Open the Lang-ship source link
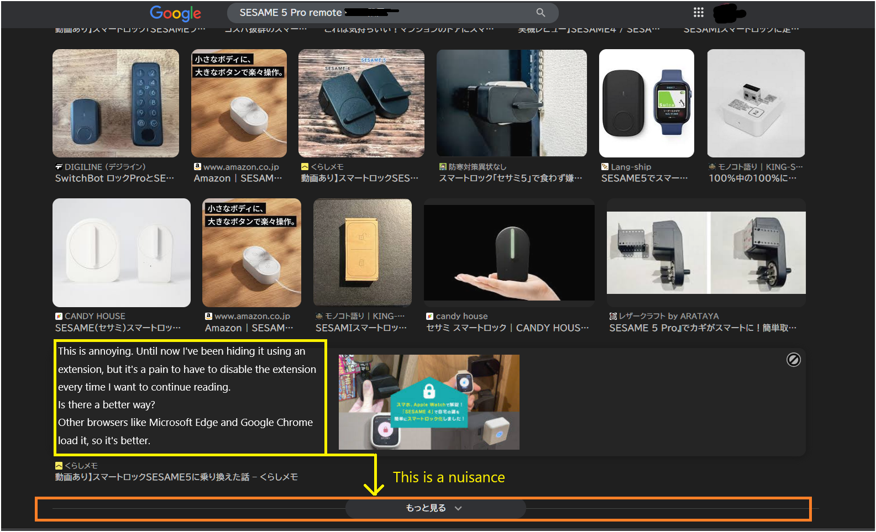Viewport: 876px width, 532px height. (x=631, y=167)
